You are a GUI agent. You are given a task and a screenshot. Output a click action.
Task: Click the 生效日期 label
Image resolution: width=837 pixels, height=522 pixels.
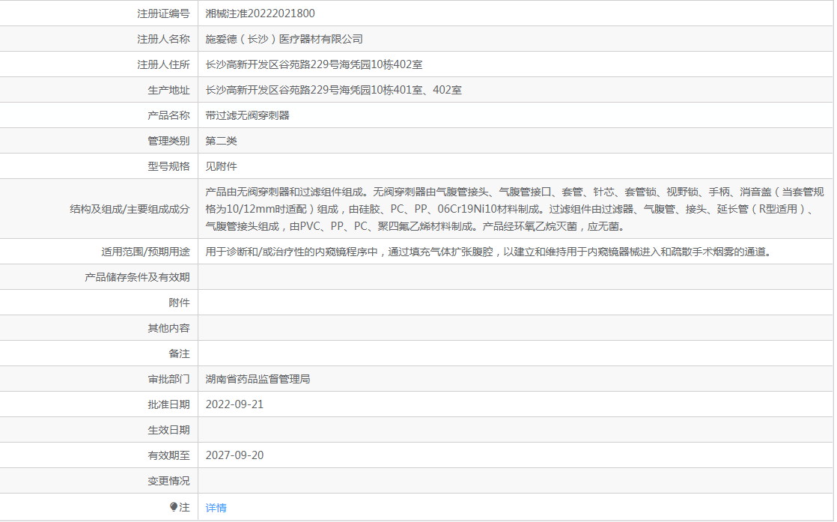tap(168, 430)
